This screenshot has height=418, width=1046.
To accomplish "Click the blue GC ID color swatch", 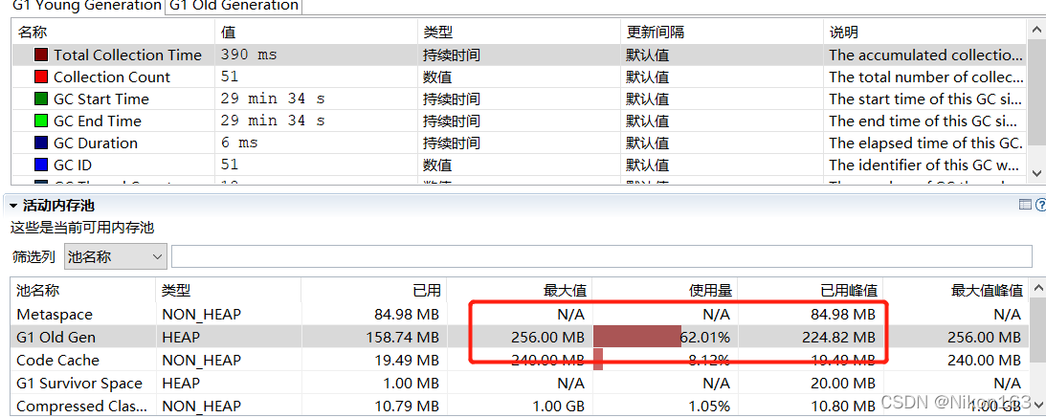I will tap(41, 165).
